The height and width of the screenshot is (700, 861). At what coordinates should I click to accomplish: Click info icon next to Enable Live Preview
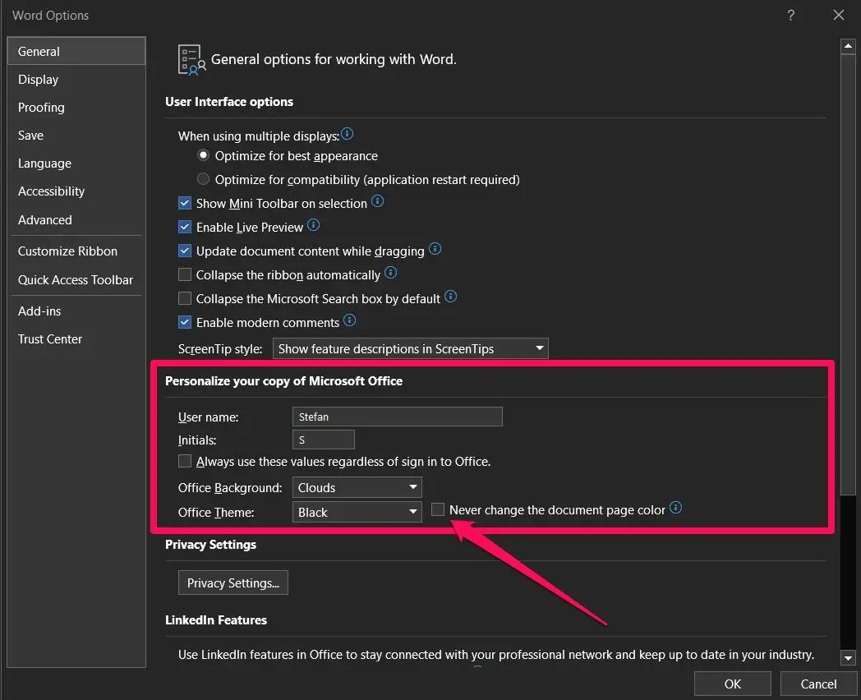tap(313, 224)
